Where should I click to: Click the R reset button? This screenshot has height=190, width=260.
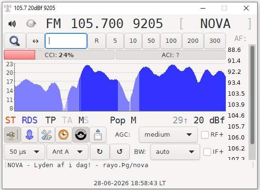[96, 41]
